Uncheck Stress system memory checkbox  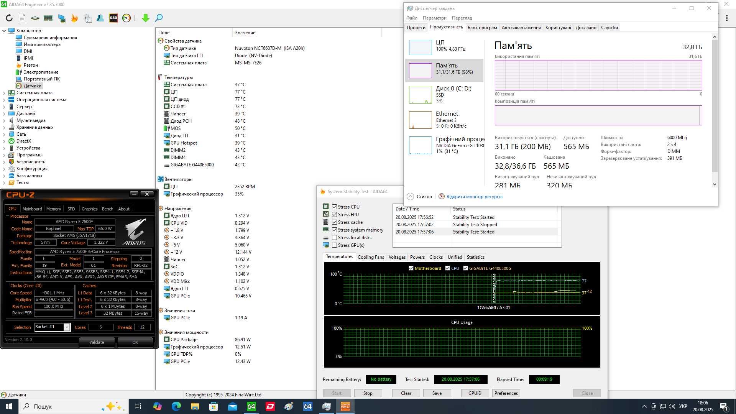point(334,230)
